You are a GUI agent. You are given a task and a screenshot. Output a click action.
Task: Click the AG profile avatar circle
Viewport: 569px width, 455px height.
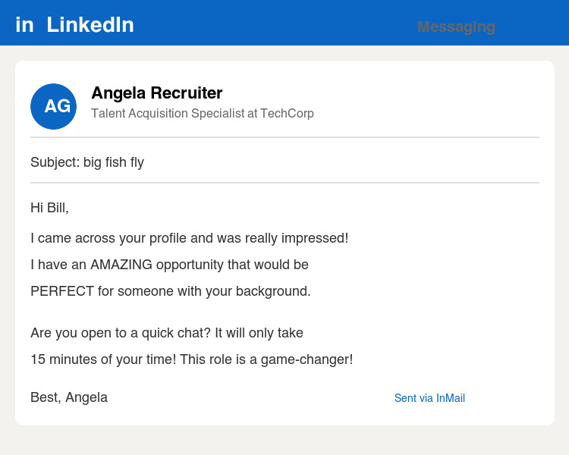(x=53, y=106)
